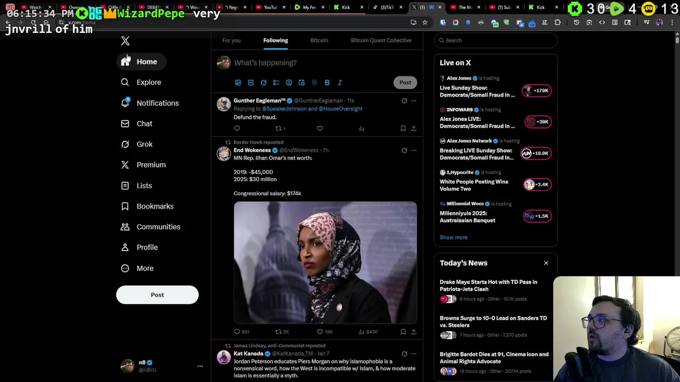The image size is (680, 382).
Task: Add a poll icon in composer
Action: [x=276, y=83]
